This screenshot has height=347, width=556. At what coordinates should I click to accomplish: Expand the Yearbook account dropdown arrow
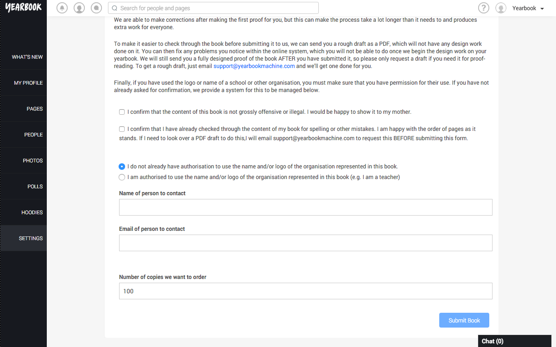tap(542, 9)
